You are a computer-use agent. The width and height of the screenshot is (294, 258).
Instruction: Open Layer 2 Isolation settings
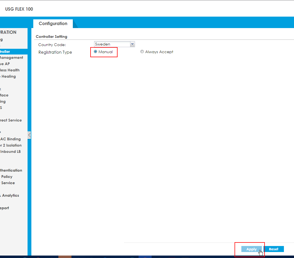(11, 145)
